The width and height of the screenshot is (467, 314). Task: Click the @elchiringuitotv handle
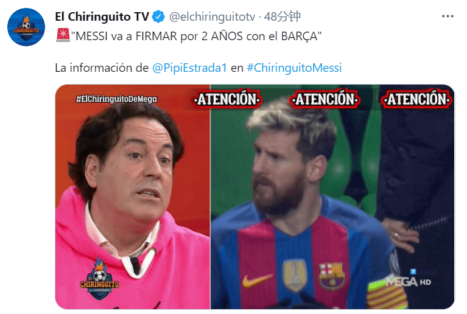pos(212,16)
